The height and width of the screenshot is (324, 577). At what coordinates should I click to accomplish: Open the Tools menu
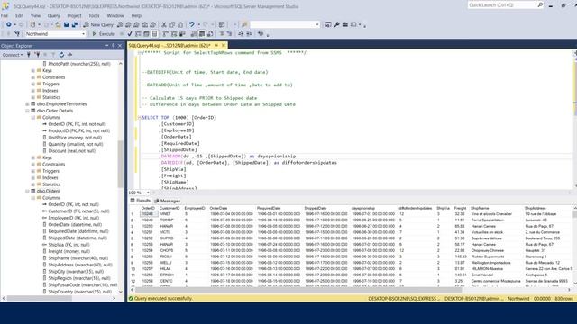click(94, 16)
